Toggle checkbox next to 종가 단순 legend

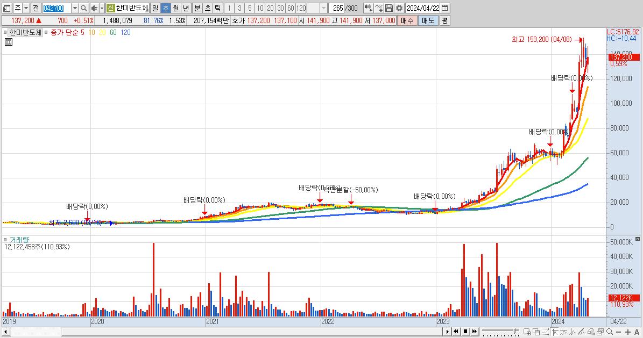(x=46, y=32)
